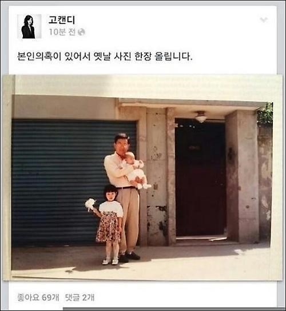
Task: Open the 고캔디 profile name link
Action: pyautogui.click(x=62, y=19)
